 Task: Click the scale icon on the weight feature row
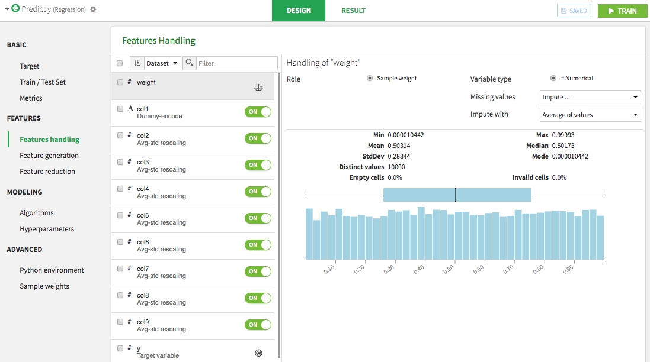pos(258,87)
